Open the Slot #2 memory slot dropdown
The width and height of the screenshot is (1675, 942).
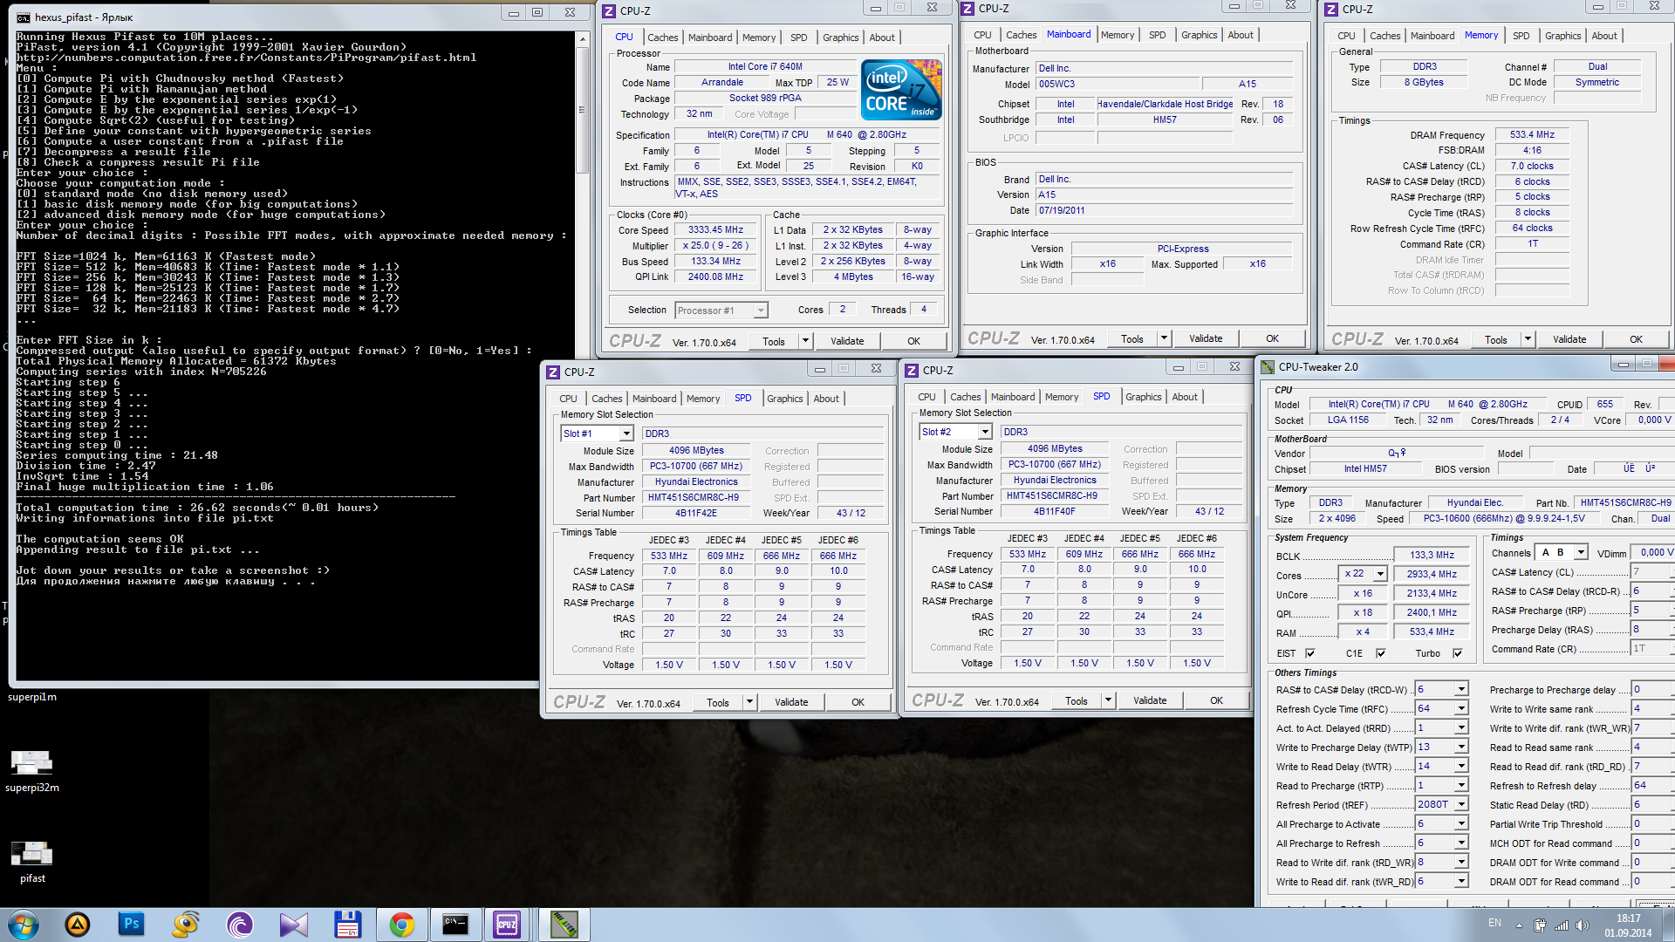click(984, 432)
